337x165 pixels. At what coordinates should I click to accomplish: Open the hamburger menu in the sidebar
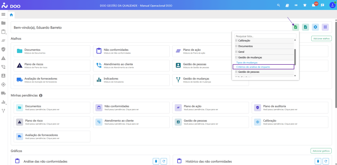pos(3,14)
